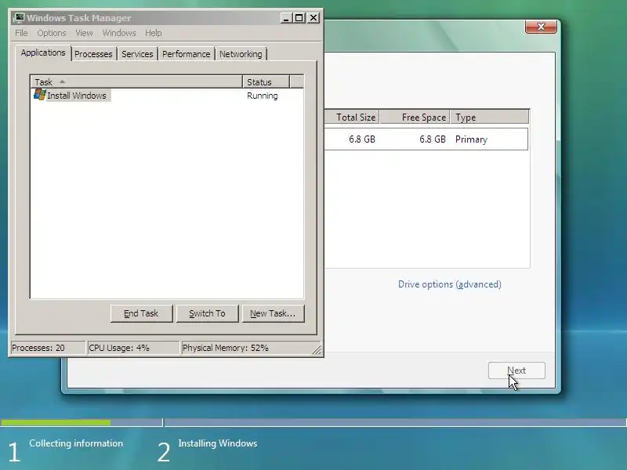Switch to the Performance tab
Viewport: 627px width, 470px height.
click(x=186, y=54)
